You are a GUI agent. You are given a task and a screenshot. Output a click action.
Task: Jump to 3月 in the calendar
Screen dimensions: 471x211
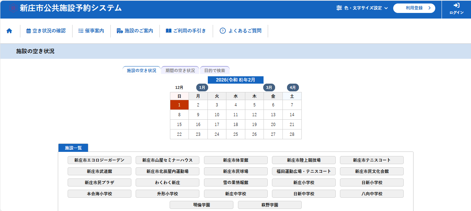(269, 87)
